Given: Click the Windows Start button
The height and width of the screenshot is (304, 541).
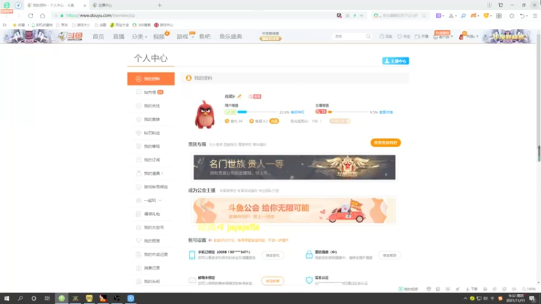Looking at the screenshot, I should pos(7,298).
